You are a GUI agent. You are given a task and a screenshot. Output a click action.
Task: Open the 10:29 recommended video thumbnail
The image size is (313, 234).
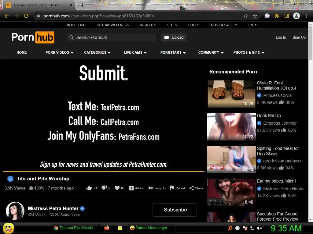tap(231, 94)
